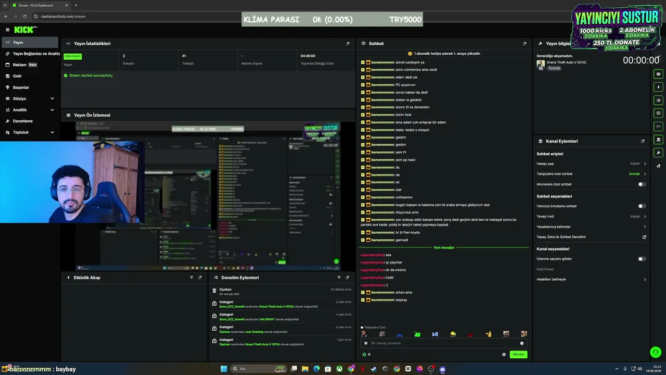Click Raid Kanalı option
Viewport: 666px width, 375px height.
545,269
